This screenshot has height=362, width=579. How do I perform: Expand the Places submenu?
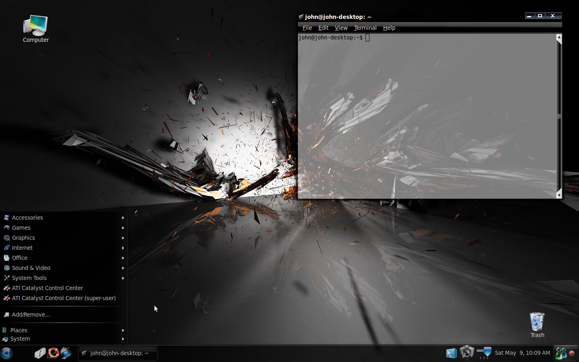tap(64, 330)
